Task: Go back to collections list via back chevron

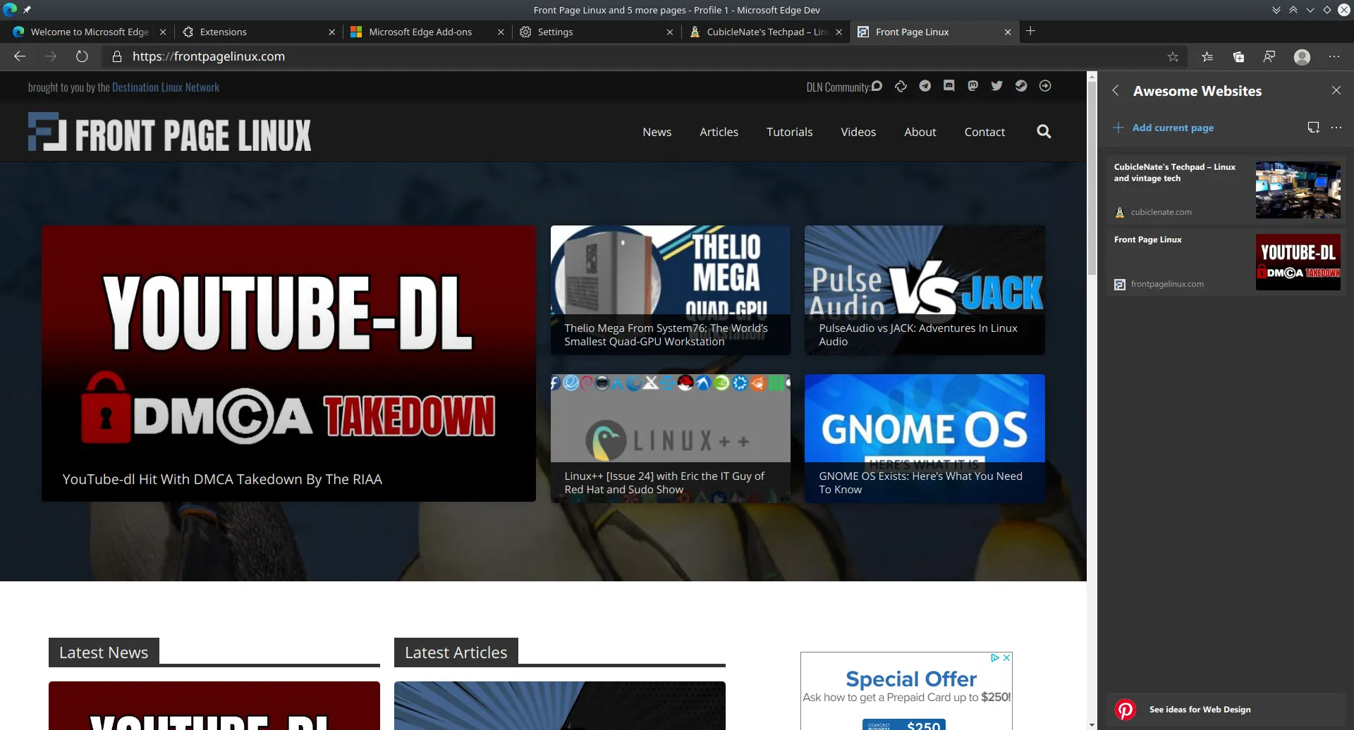Action: click(x=1116, y=90)
